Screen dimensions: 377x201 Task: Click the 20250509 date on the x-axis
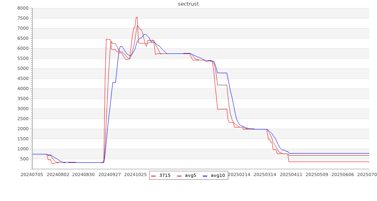(317, 174)
